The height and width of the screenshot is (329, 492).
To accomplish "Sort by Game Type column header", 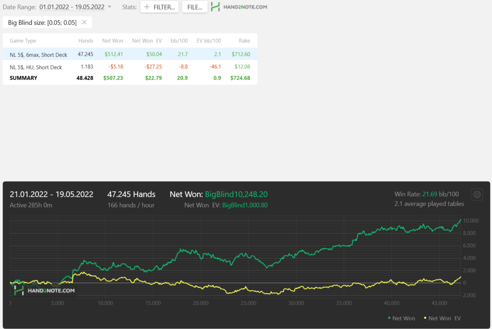I will pos(23,41).
